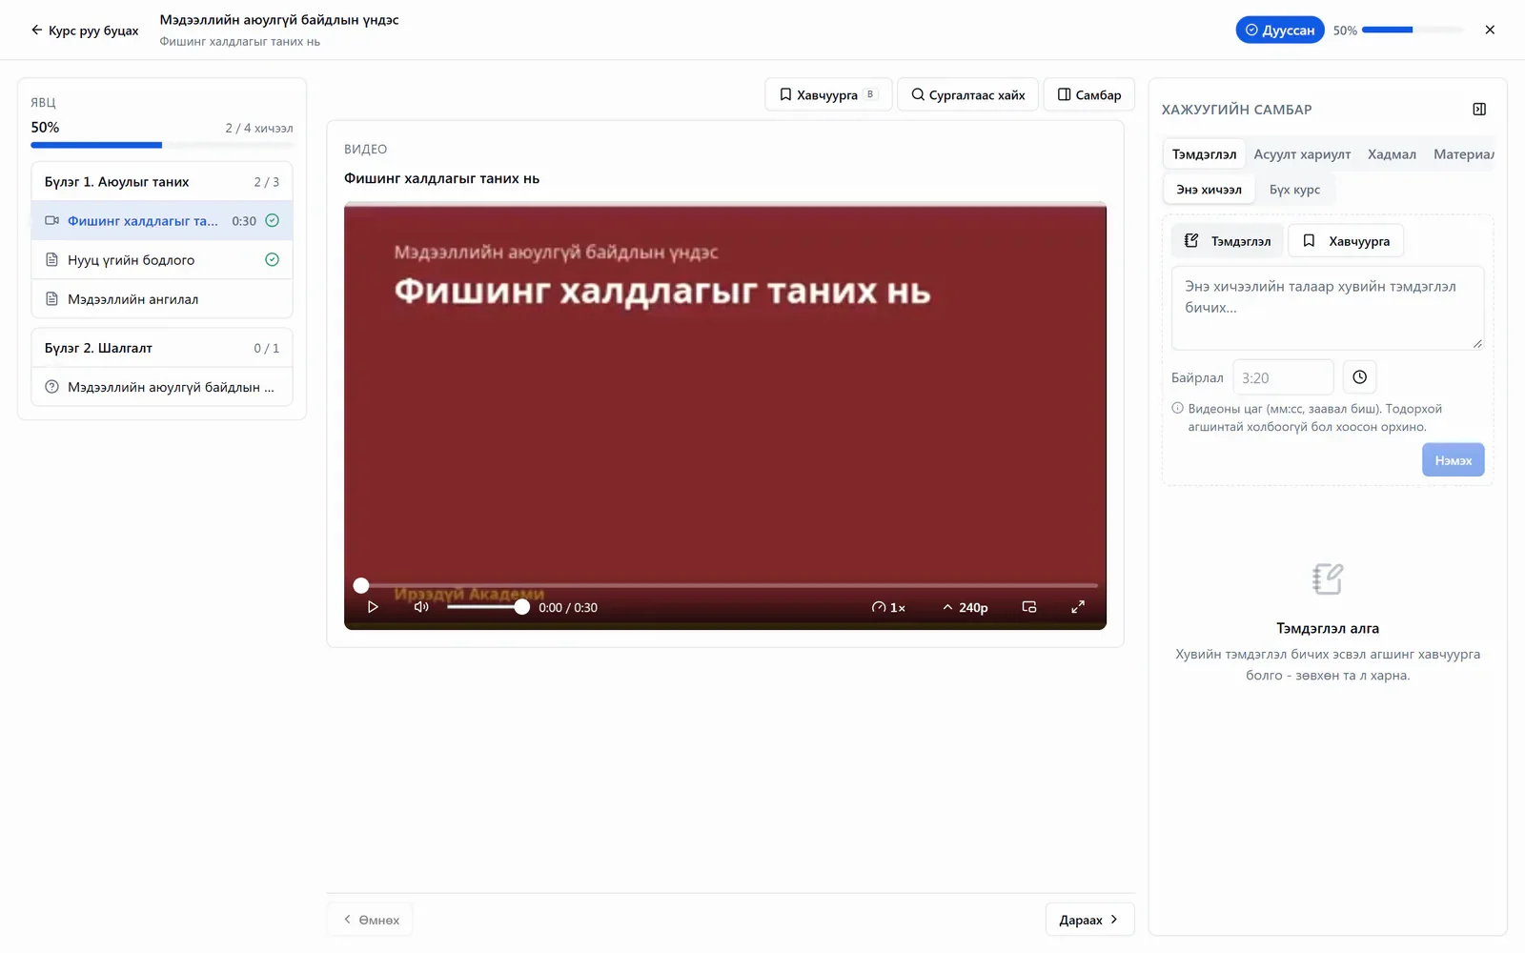
Task: Enter fullscreen video mode
Action: [x=1078, y=607]
